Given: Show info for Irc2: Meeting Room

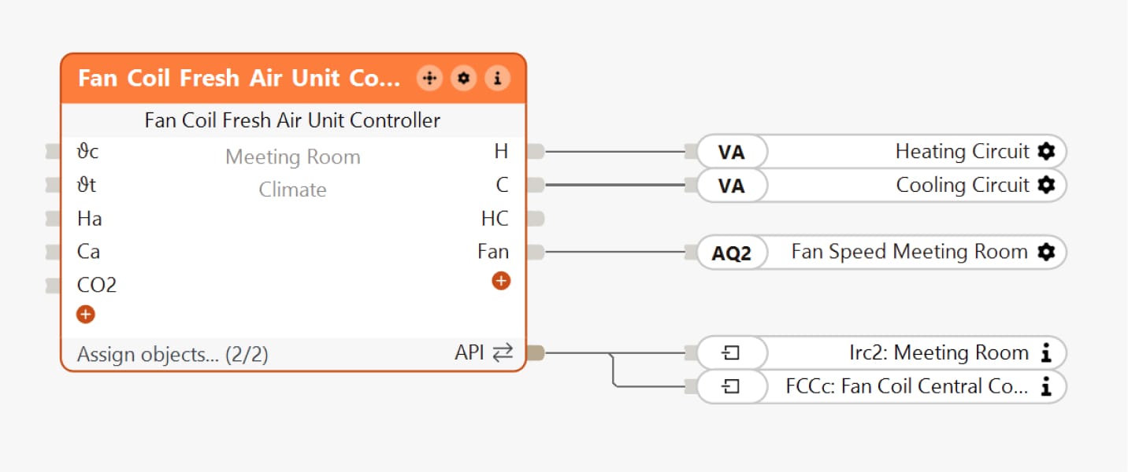Looking at the screenshot, I should tap(1045, 353).
